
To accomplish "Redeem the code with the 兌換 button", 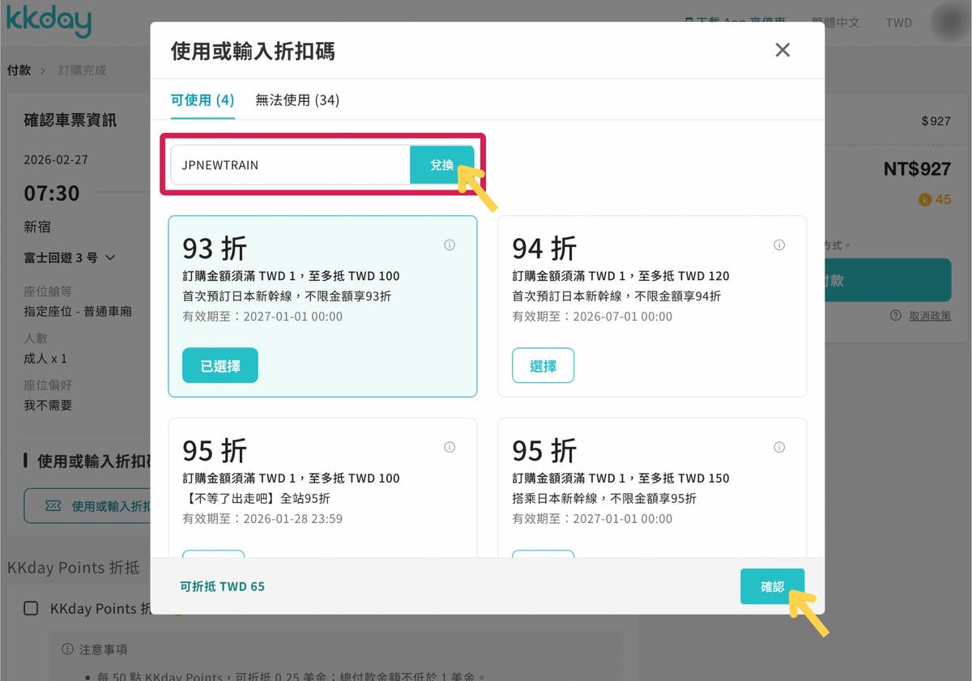I will click(x=442, y=165).
